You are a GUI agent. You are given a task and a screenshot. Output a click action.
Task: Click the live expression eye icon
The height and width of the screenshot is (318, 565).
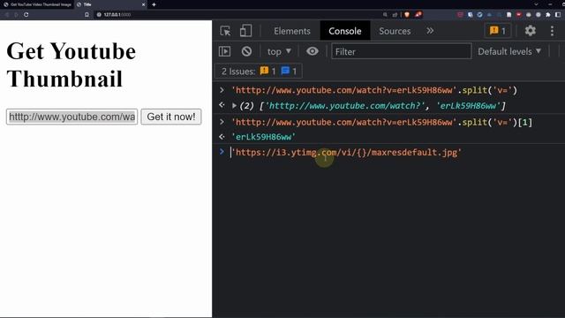(313, 51)
